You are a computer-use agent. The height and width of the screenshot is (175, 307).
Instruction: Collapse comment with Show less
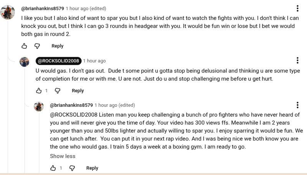[x=63, y=156]
